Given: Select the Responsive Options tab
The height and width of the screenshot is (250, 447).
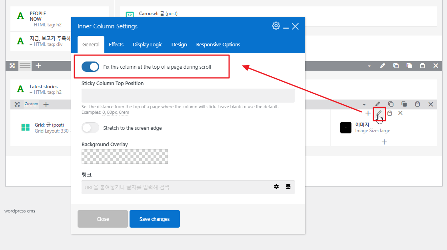Looking at the screenshot, I should 218,44.
